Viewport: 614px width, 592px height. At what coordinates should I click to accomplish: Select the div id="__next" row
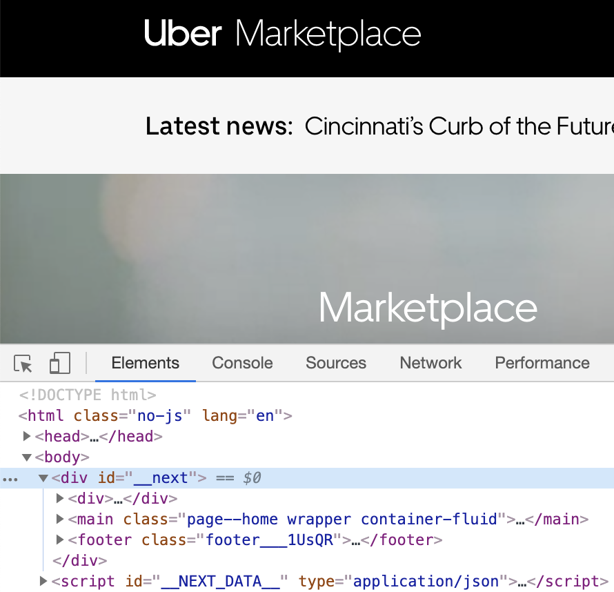coord(307,478)
